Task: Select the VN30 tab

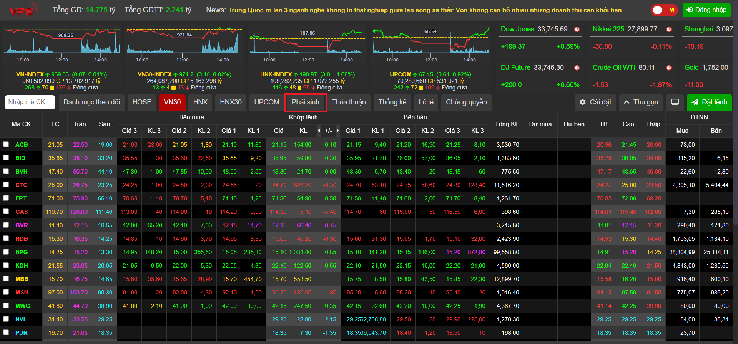Action: [172, 102]
